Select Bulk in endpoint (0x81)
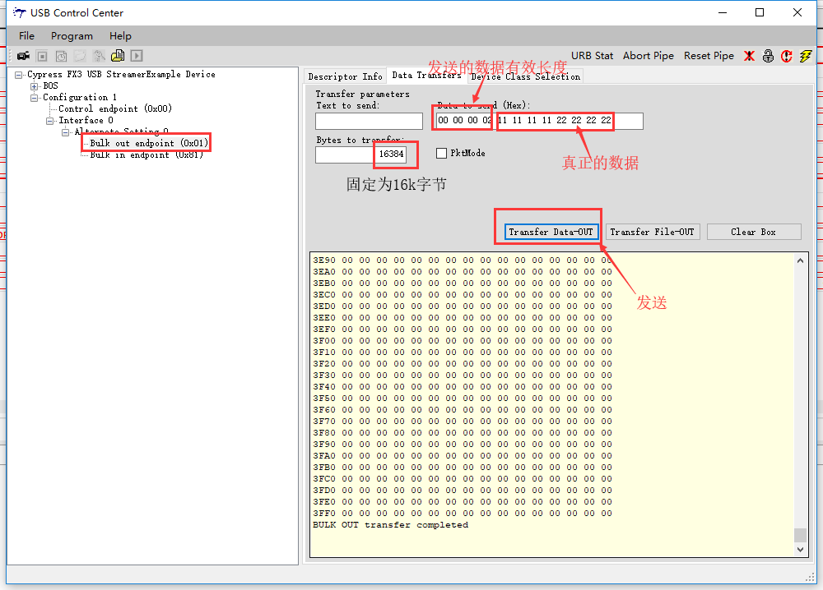Viewport: 823px width, 590px height. [x=146, y=154]
